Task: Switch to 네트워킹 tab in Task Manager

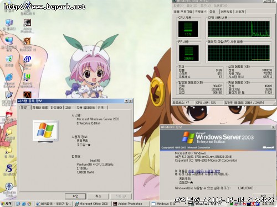Action: coord(227,12)
